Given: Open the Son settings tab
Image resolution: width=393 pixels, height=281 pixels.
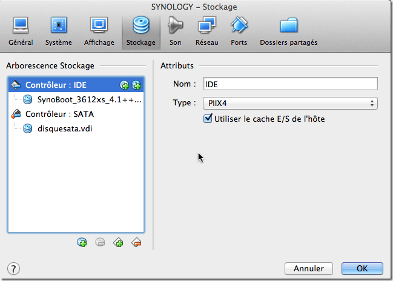Looking at the screenshot, I should [175, 32].
